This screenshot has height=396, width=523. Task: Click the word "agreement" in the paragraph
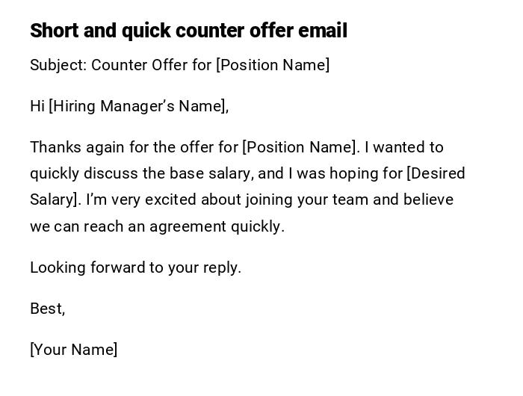[185, 226]
